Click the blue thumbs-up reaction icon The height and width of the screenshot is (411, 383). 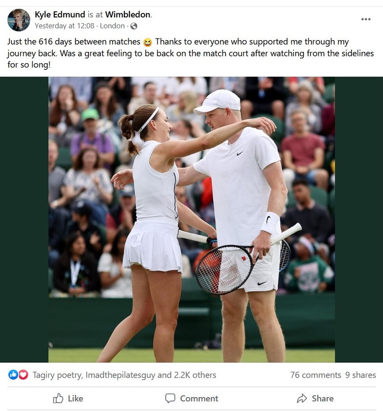13,375
